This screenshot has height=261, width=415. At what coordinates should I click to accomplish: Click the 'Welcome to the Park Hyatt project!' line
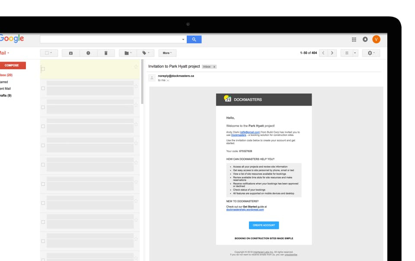click(250, 126)
